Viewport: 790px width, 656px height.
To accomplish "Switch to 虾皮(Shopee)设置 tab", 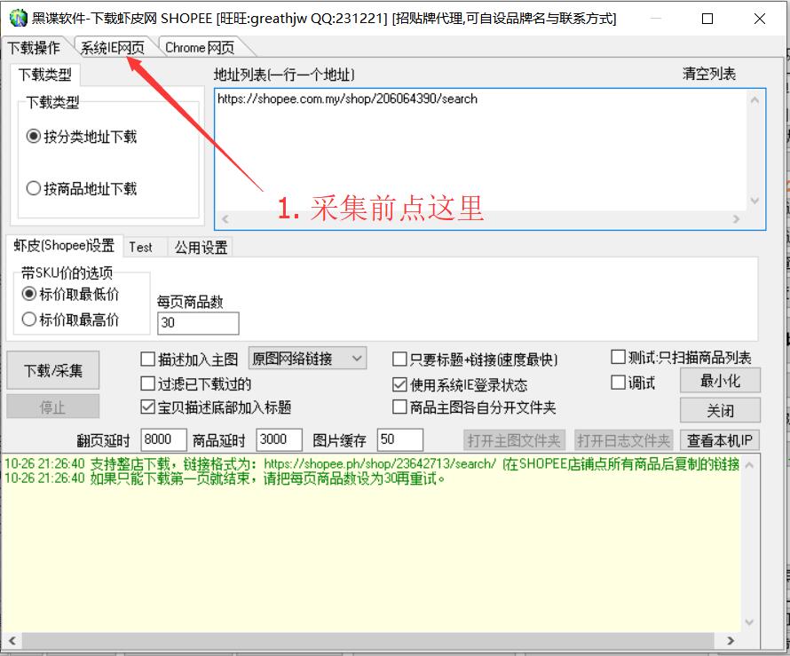I will pos(64,246).
